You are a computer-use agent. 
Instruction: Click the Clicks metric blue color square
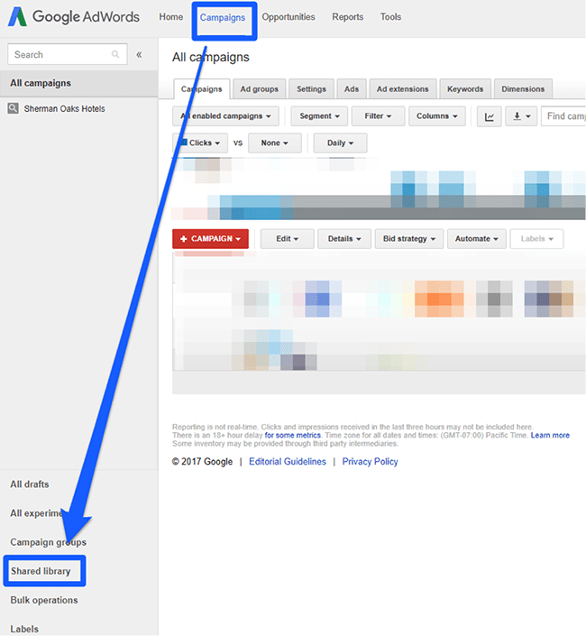tap(184, 143)
